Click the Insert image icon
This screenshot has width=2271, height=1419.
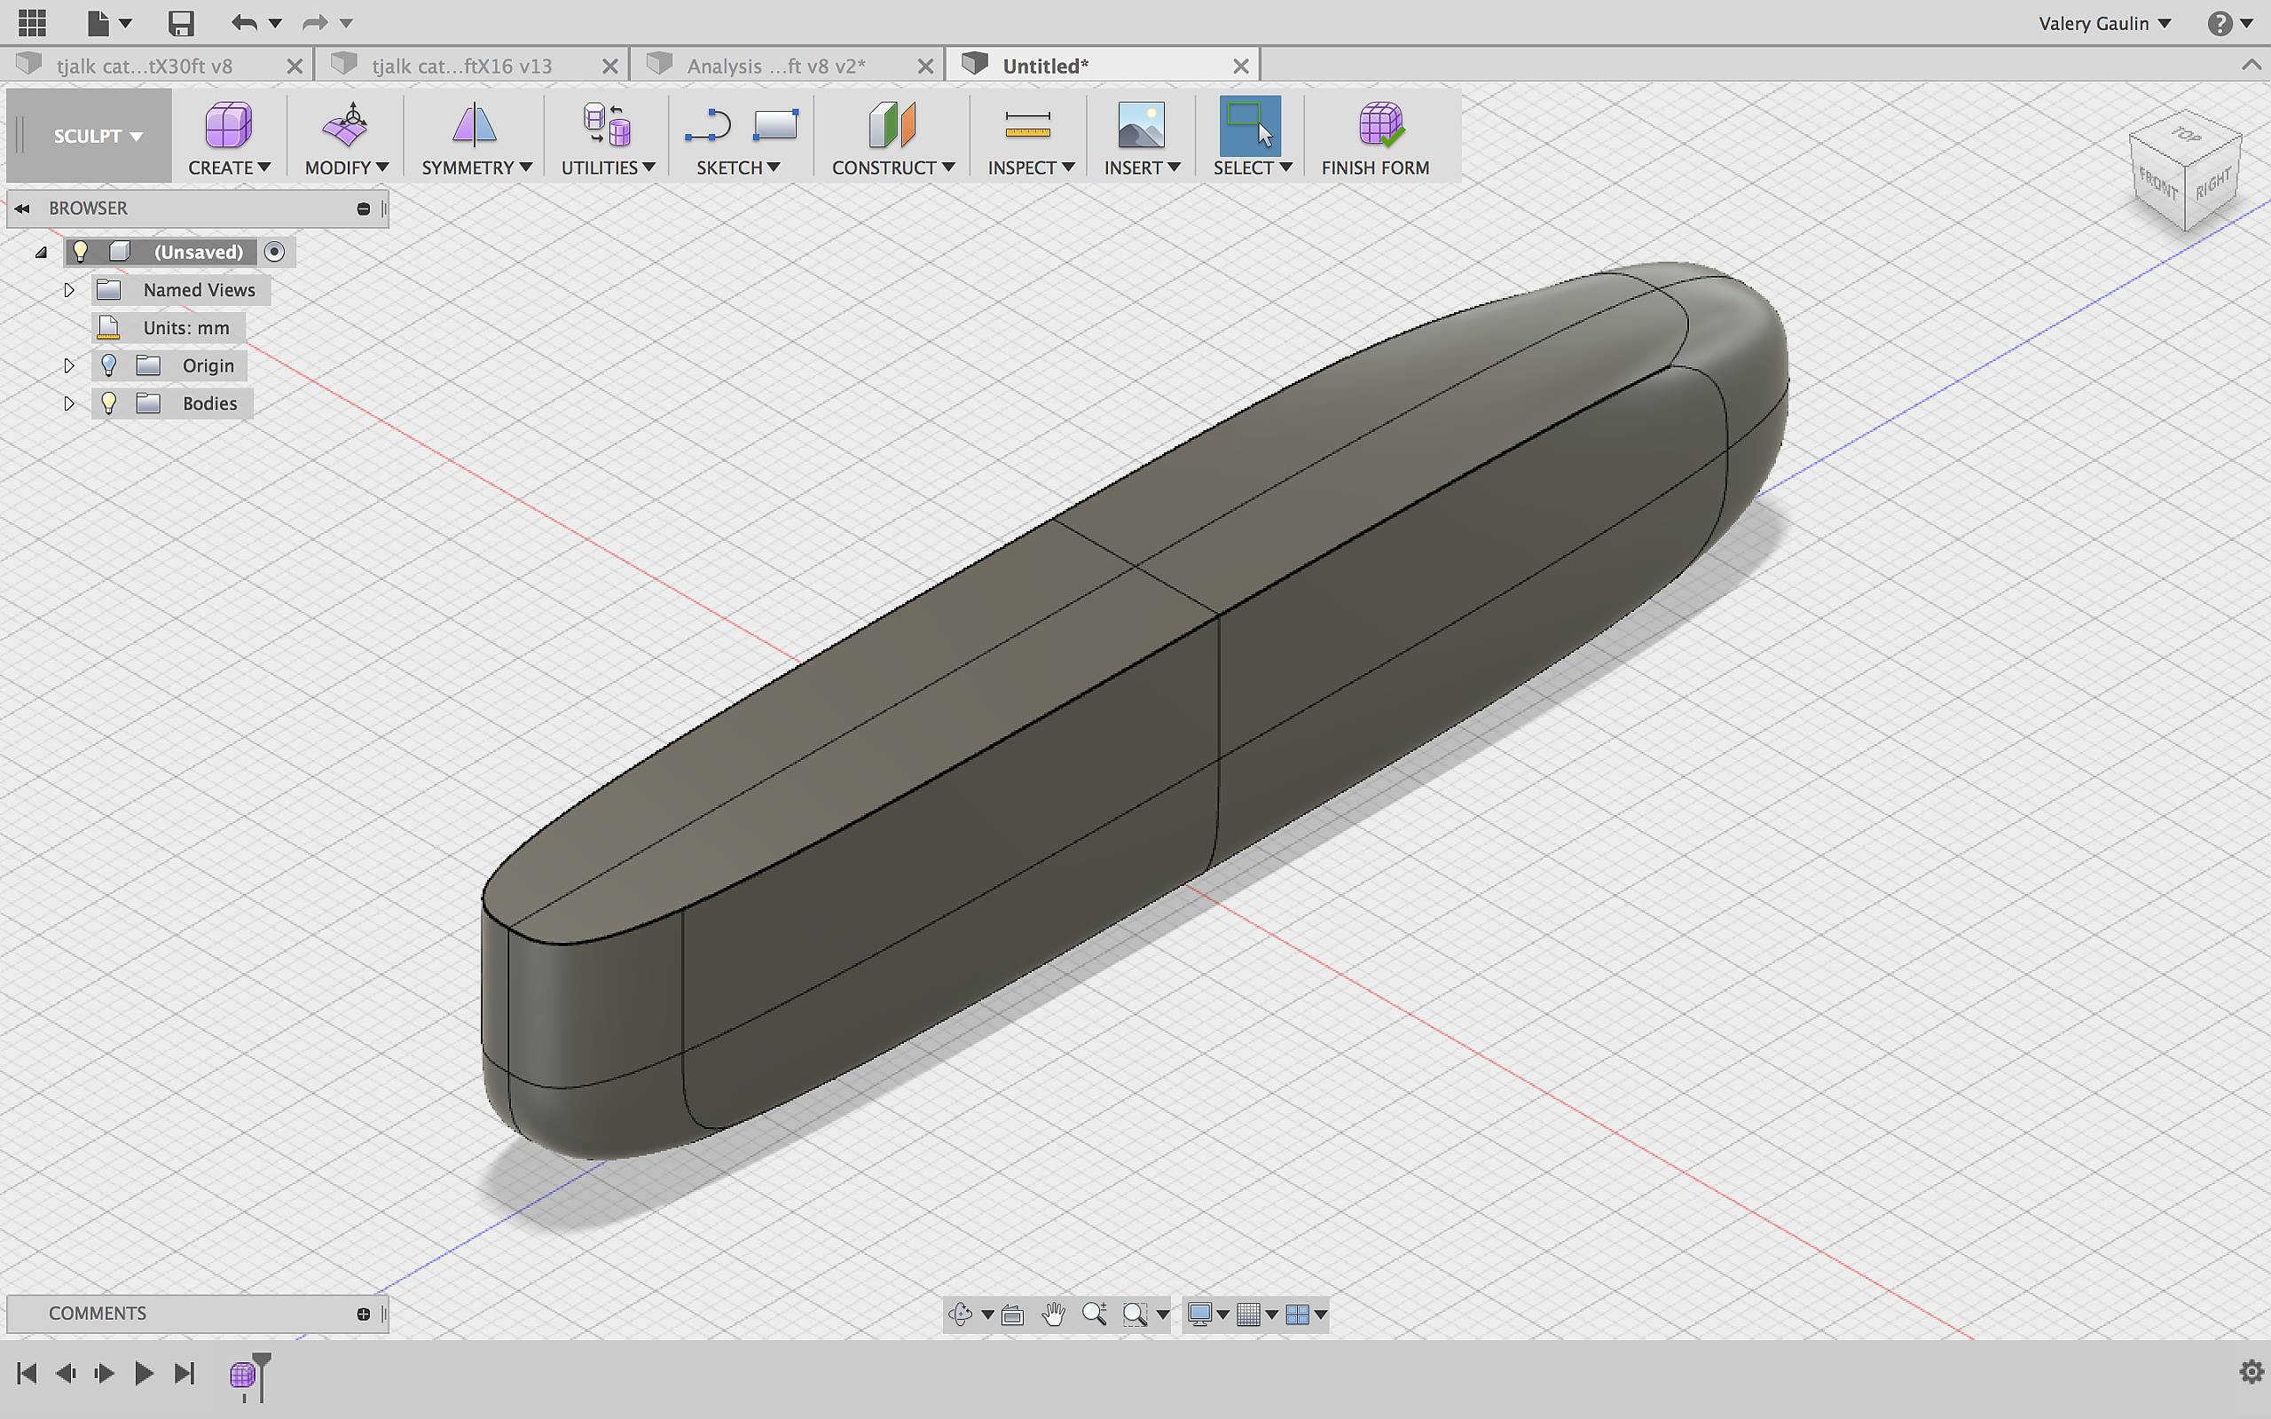[1140, 125]
